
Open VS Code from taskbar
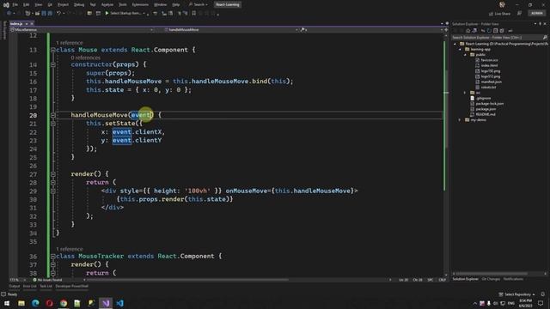click(119, 303)
